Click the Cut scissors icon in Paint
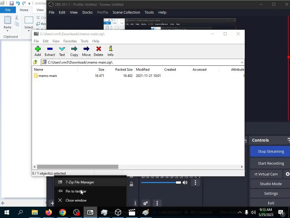 (x=16, y=18)
